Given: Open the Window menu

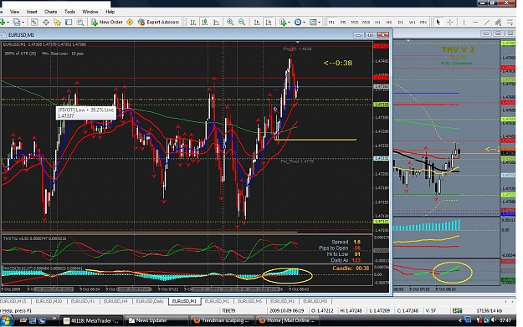Looking at the screenshot, I should pyautogui.click(x=90, y=12).
